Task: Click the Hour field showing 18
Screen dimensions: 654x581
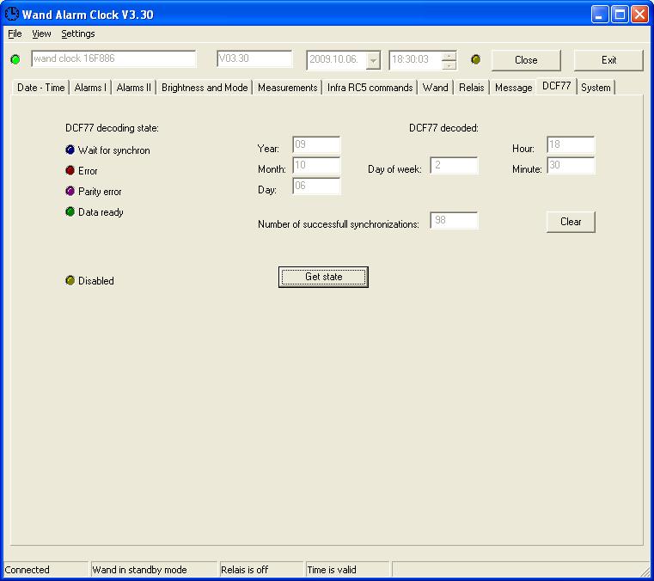Action: point(571,144)
